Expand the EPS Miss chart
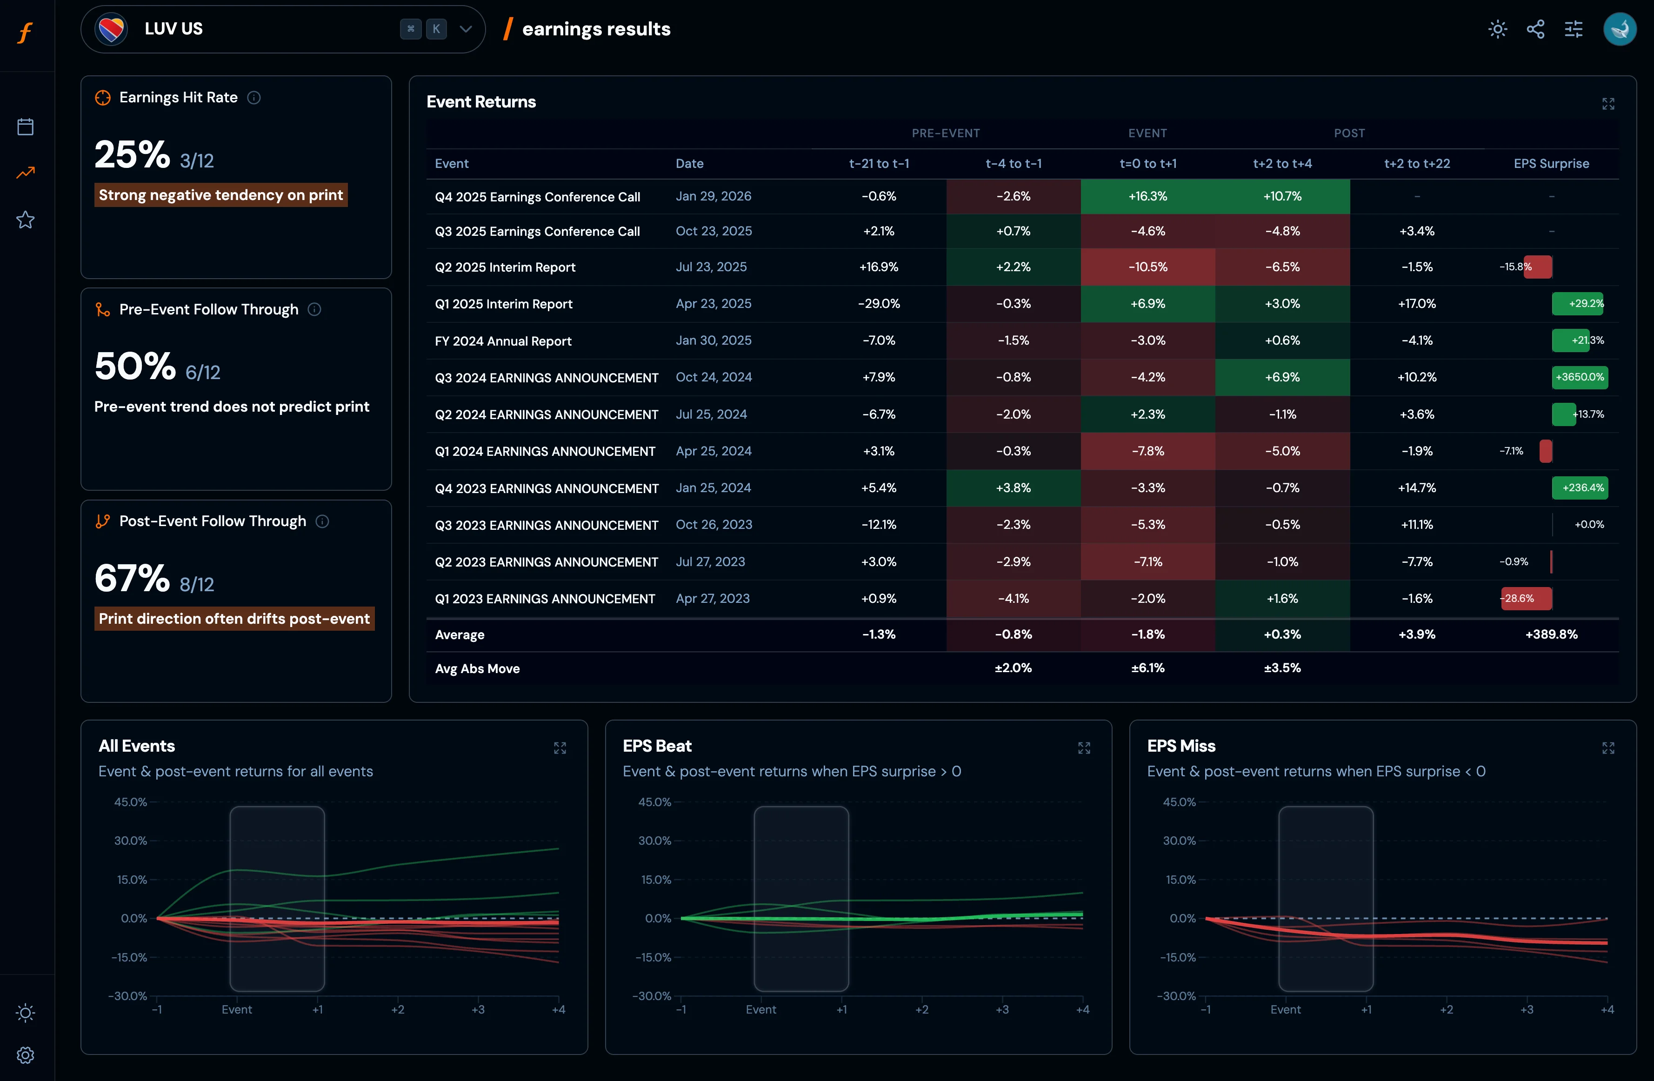Viewport: 1654px width, 1081px height. (1608, 748)
